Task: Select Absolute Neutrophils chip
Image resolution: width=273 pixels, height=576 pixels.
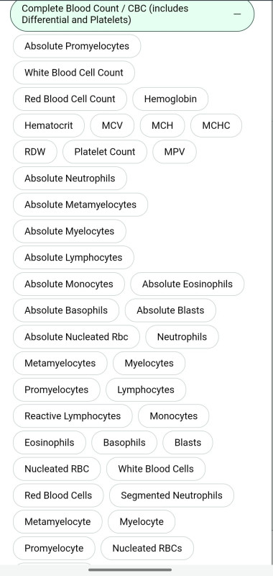Action: coord(70,179)
